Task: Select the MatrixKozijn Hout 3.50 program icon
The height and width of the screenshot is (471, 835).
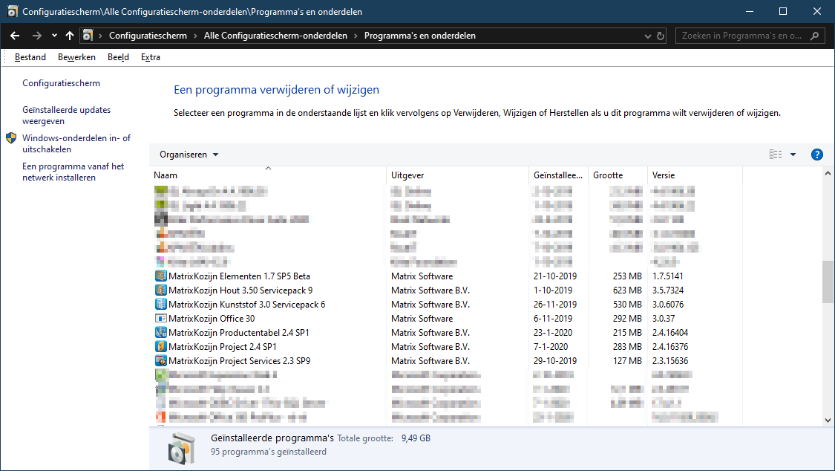Action: 160,290
